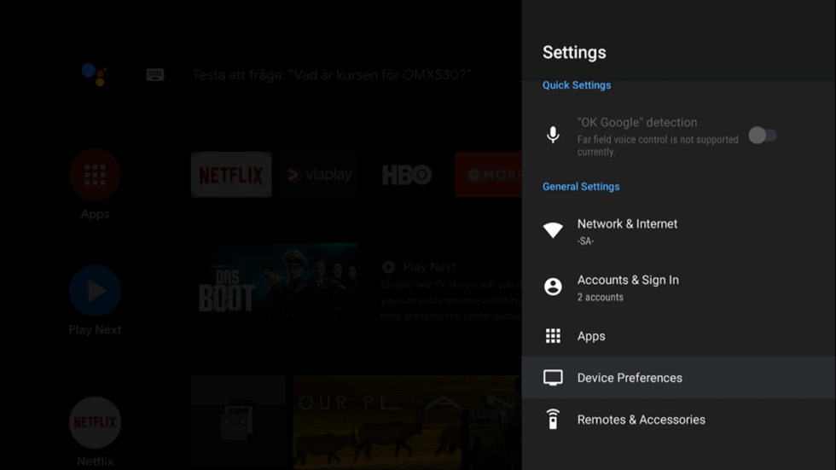This screenshot has width=836, height=470.
Task: Click the remote control icon
Action: (553, 419)
